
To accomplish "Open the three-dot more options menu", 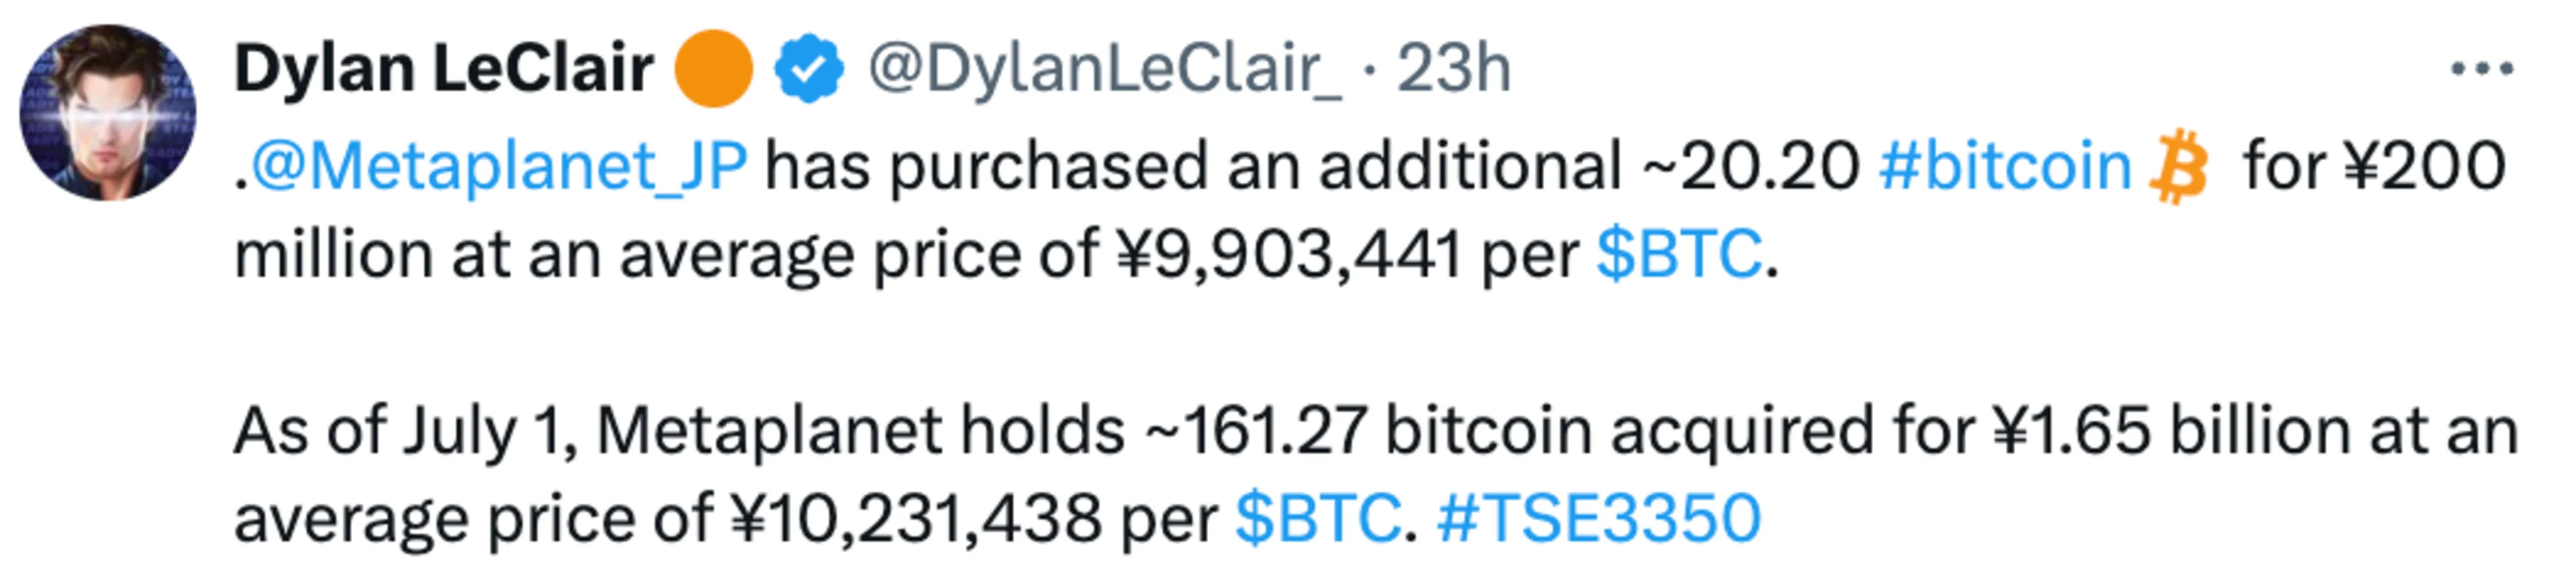I will [x=2481, y=69].
